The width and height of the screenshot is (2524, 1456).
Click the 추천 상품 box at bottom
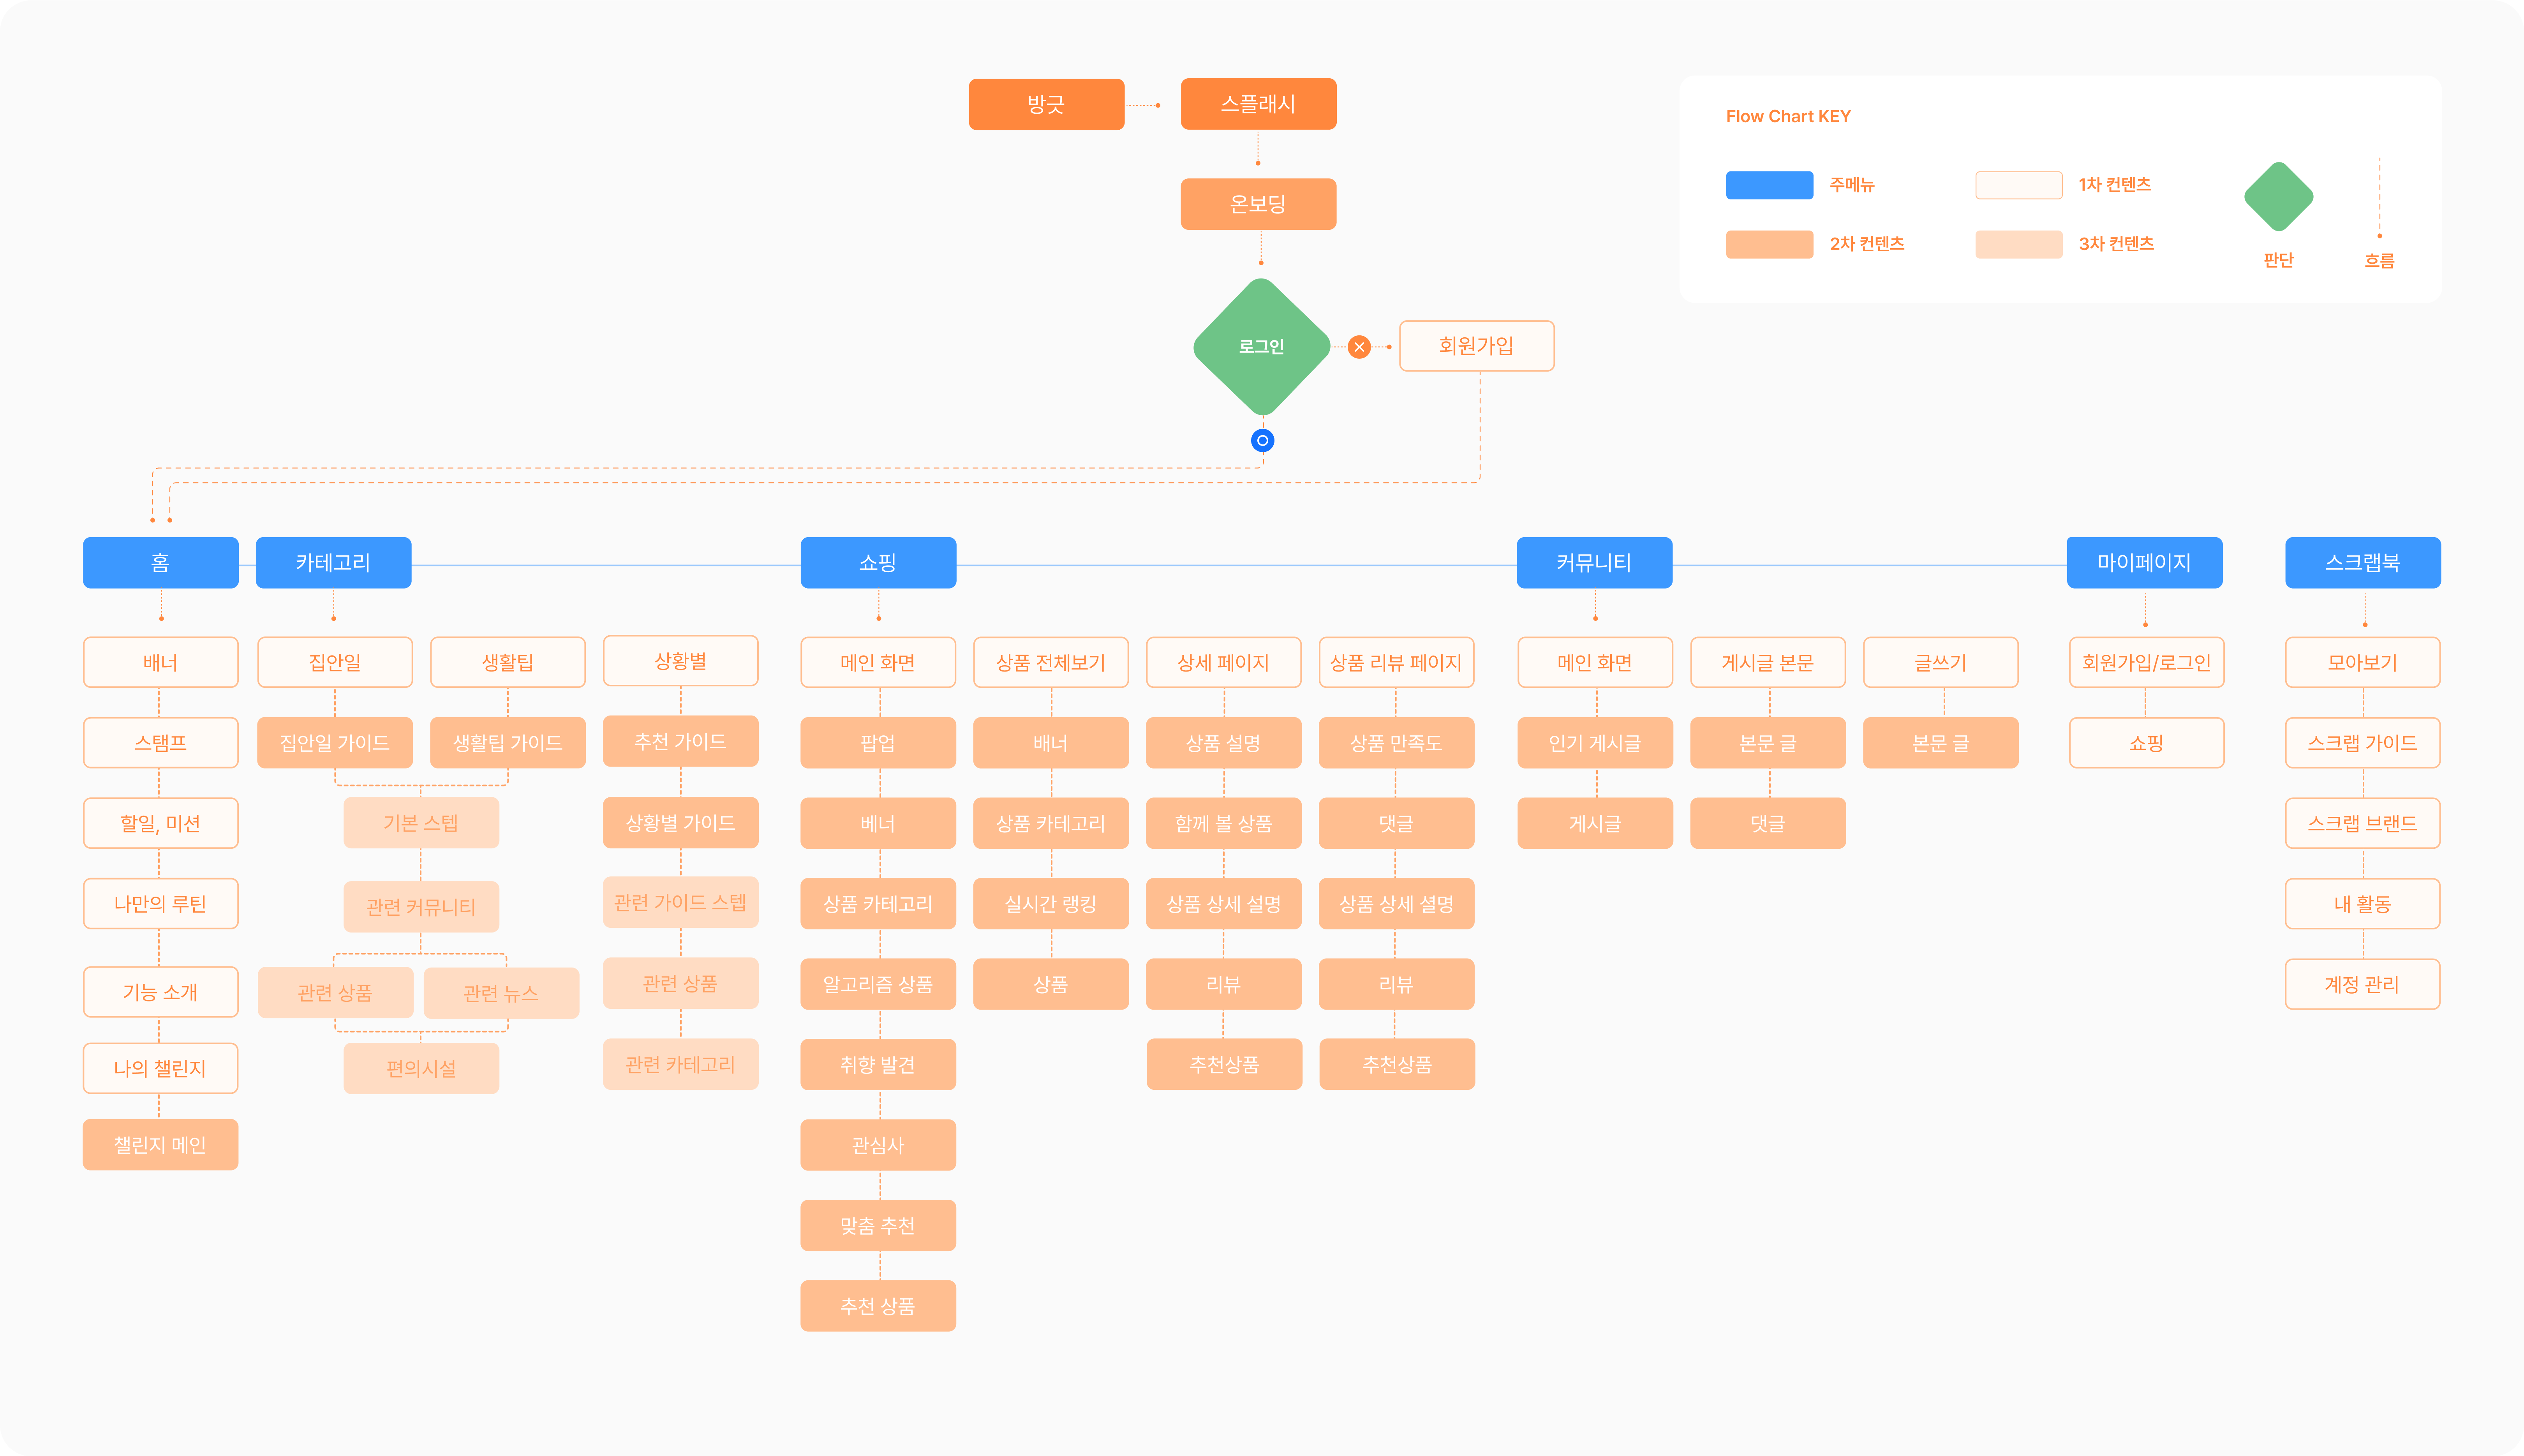878,1306
